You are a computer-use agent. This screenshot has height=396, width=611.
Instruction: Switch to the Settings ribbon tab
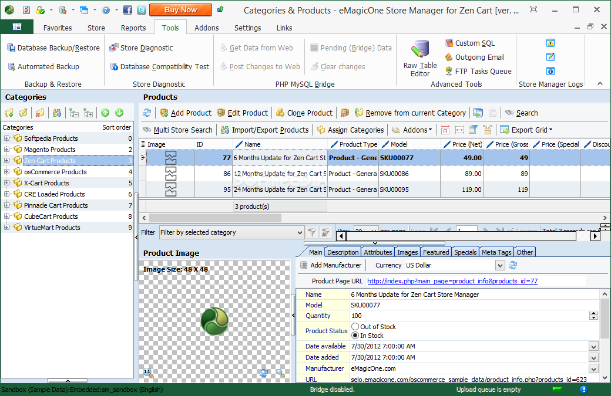(x=247, y=28)
